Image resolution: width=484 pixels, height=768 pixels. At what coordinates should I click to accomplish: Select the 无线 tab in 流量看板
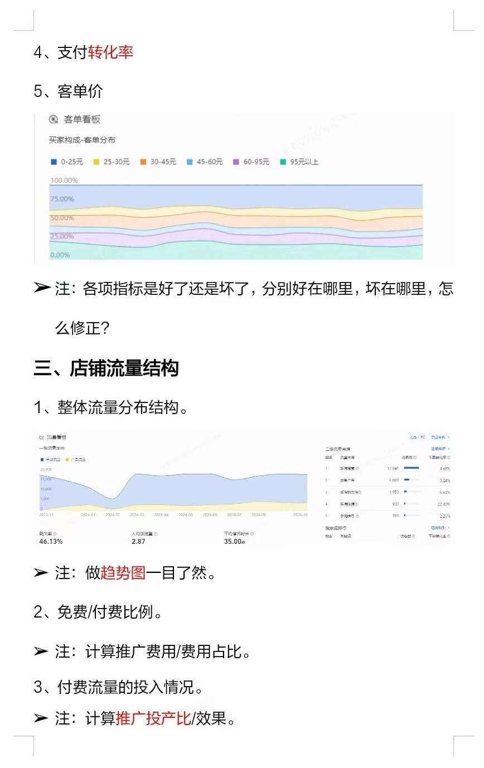413,437
